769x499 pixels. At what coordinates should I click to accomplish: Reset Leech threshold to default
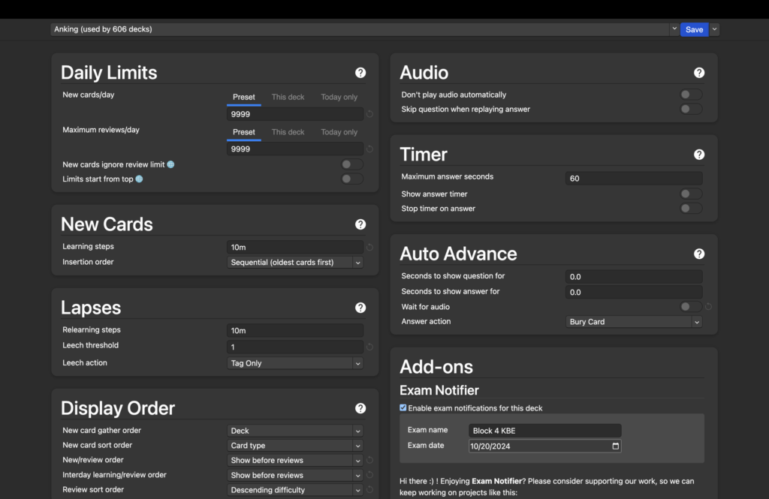pos(369,347)
